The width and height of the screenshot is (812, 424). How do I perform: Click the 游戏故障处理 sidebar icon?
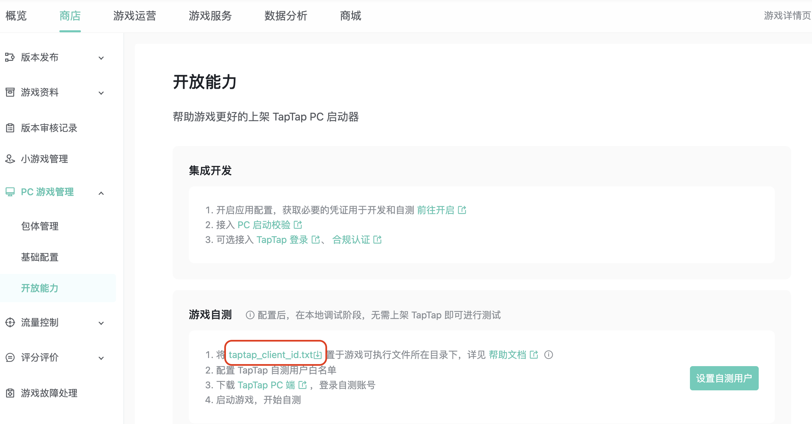[10, 393]
